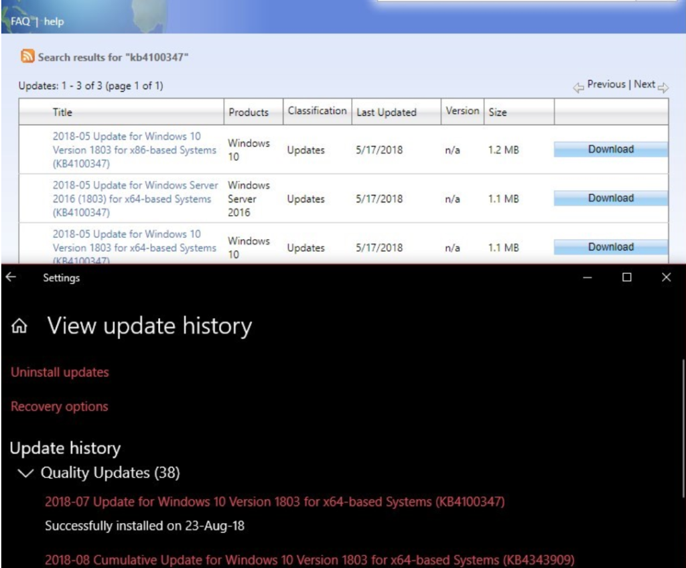Open the help link
The width and height of the screenshot is (686, 568).
(x=54, y=21)
